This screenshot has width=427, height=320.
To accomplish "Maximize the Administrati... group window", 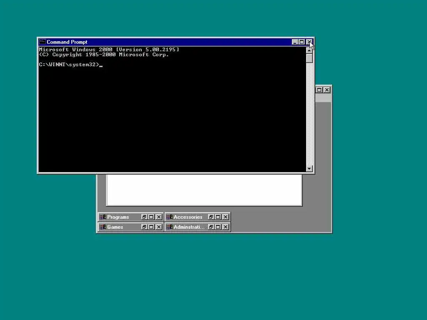I will (218, 227).
